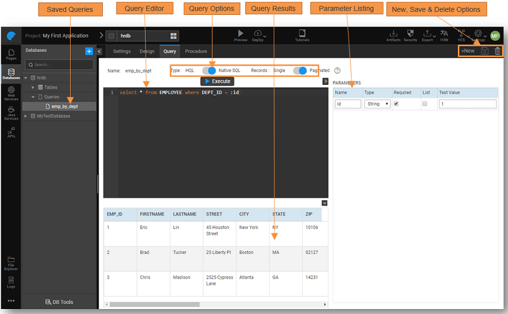Image resolution: width=508 pixels, height=314 pixels.
Task: Click the Security shield icon
Action: point(410,33)
